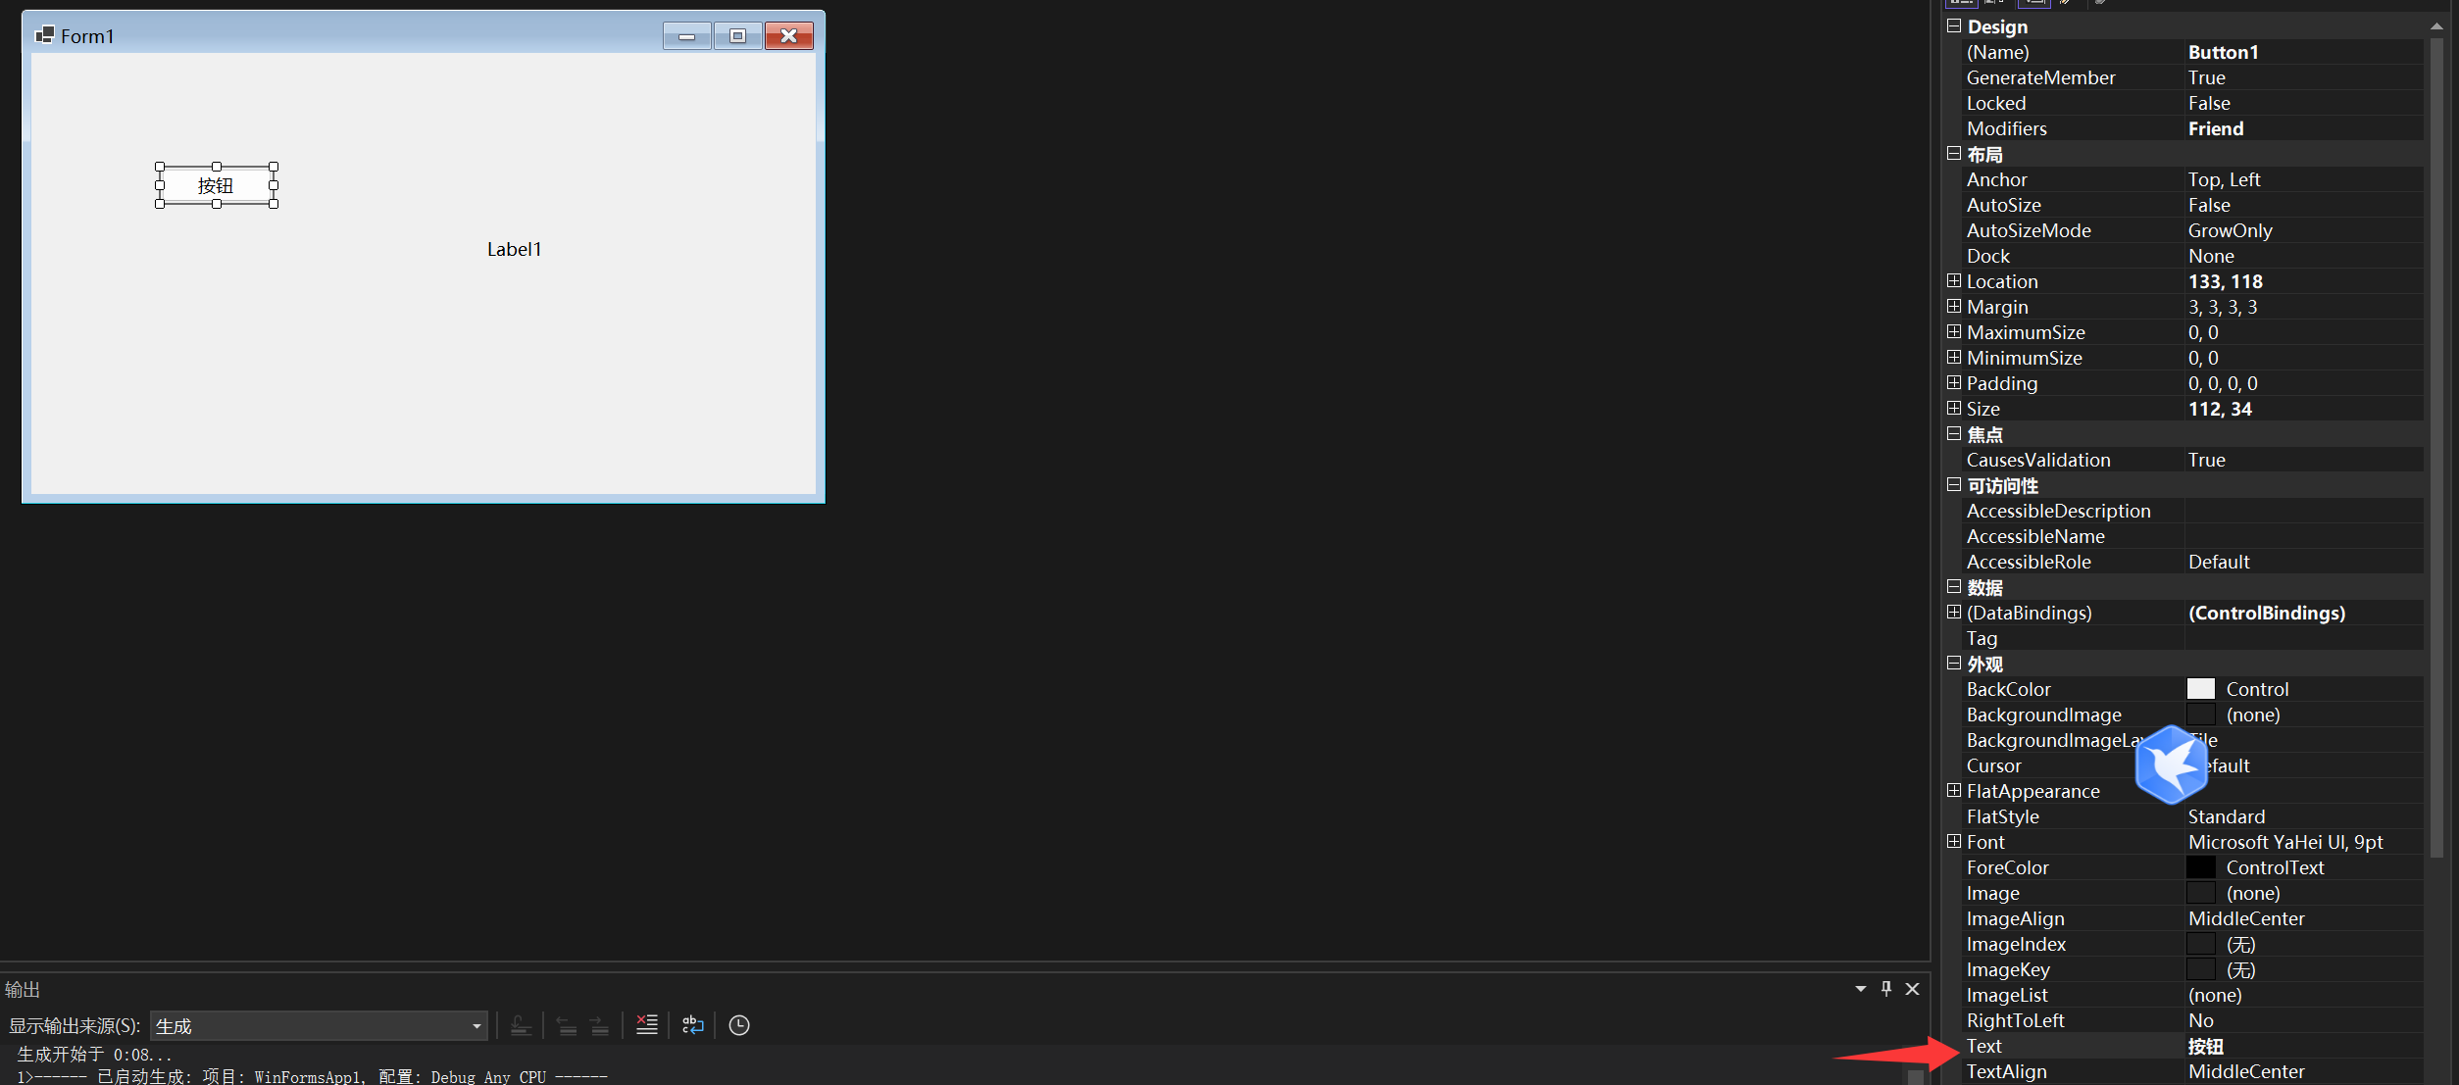The height and width of the screenshot is (1085, 2459).
Task: Click the Form1 title bar icon
Action: [44, 35]
